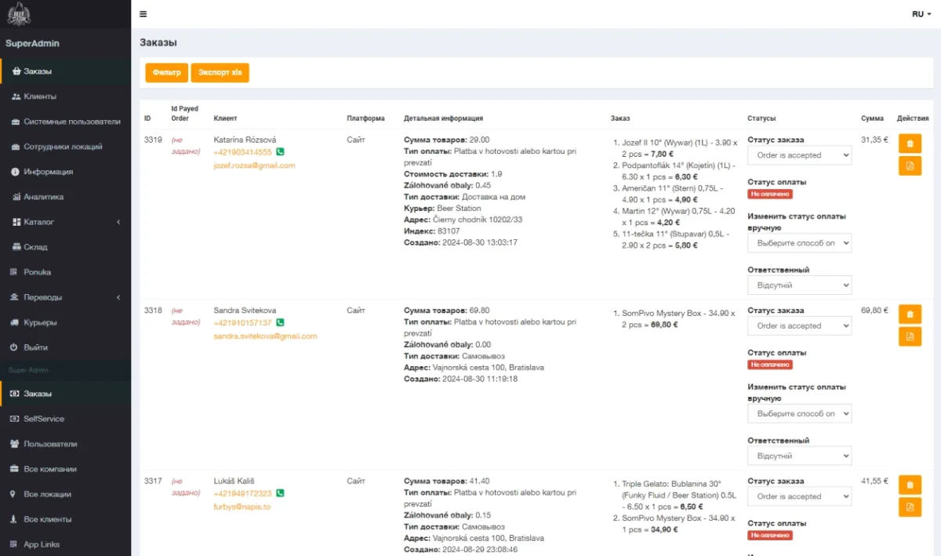Expand the Каталог sidebar submenu
941x556 pixels.
click(65, 222)
